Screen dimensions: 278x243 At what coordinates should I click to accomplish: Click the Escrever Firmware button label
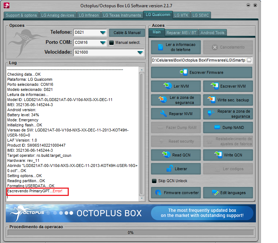pyautogui.click(x=206, y=72)
